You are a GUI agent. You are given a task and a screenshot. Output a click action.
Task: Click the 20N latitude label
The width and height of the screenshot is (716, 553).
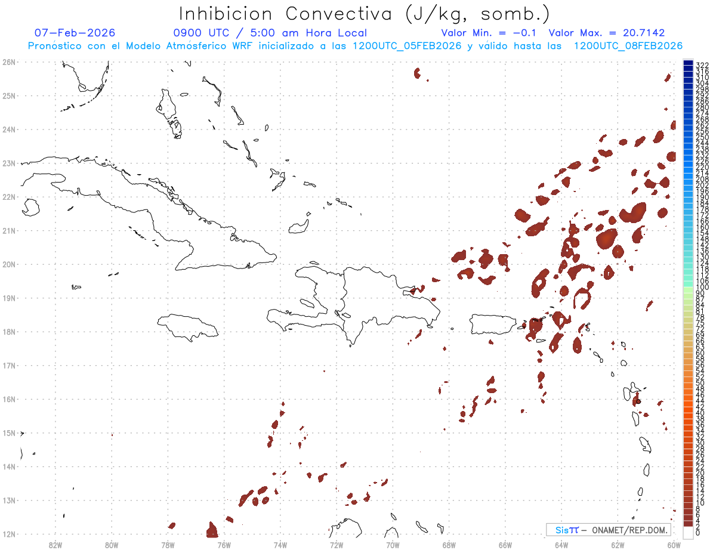pyautogui.click(x=9, y=264)
